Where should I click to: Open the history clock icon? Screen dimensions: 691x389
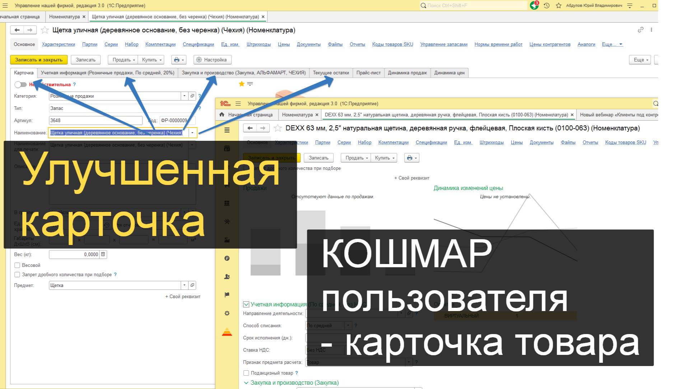pyautogui.click(x=546, y=5)
